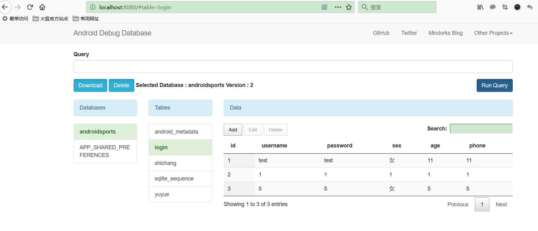Click the Add row button

tap(233, 130)
